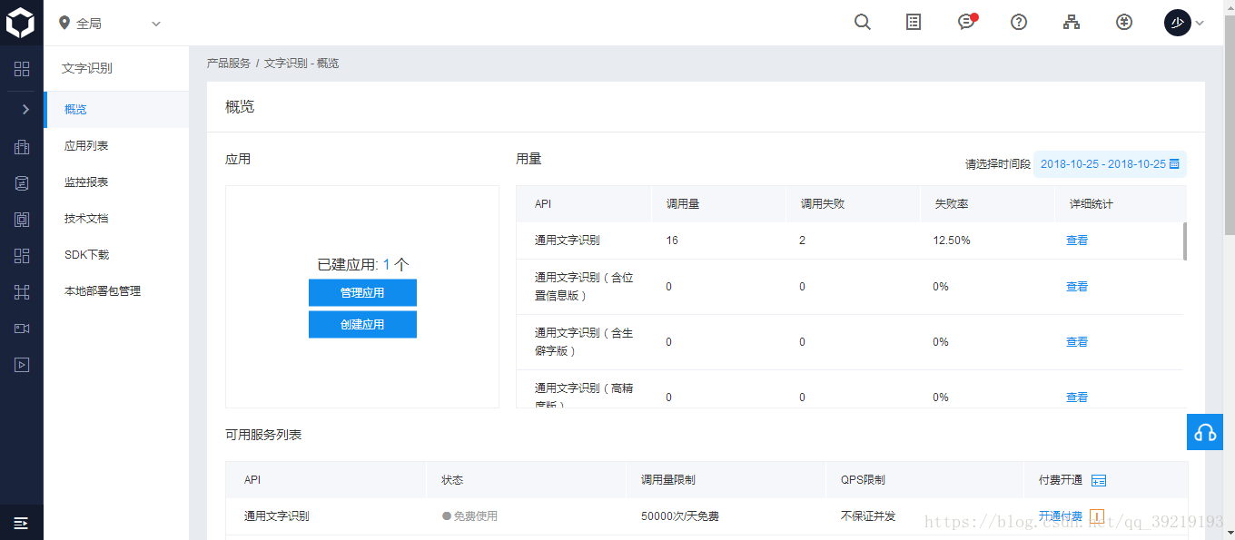Click the 创建应用 button

click(362, 324)
